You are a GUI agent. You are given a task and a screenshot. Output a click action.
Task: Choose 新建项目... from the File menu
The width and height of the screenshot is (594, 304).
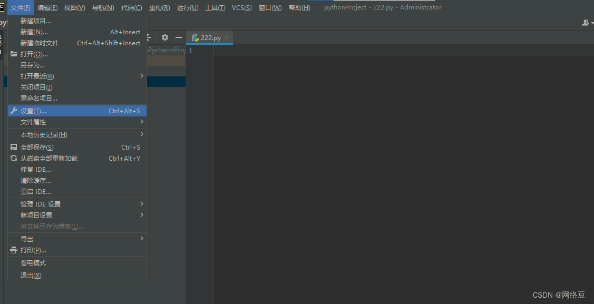[77, 21]
